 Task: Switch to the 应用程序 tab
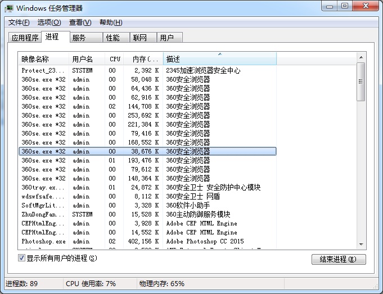coord(25,38)
